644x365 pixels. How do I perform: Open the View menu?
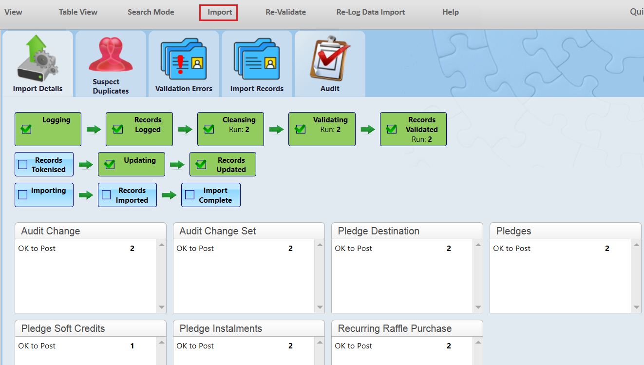[x=13, y=12]
